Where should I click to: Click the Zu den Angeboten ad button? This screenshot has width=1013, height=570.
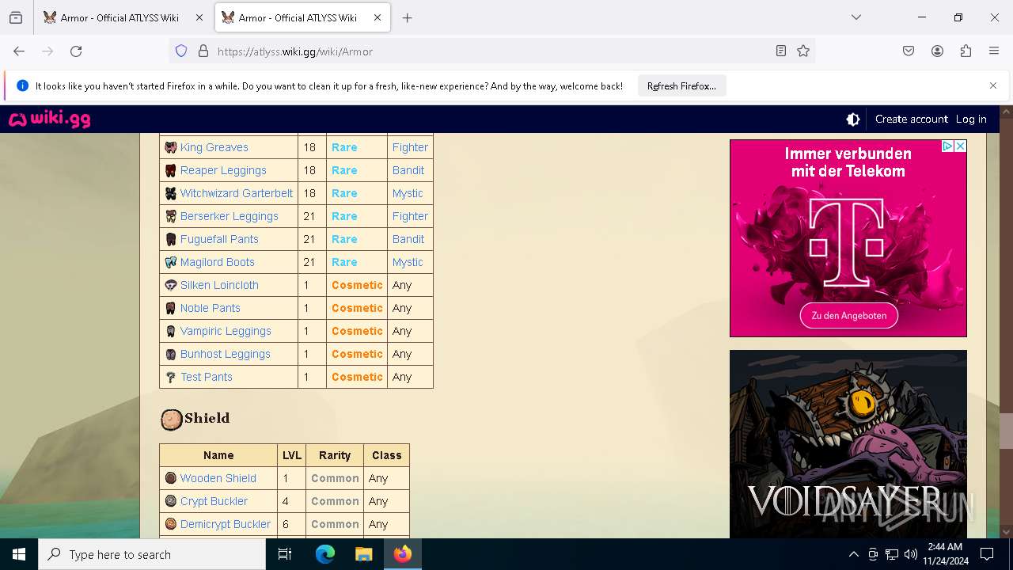tap(848, 315)
